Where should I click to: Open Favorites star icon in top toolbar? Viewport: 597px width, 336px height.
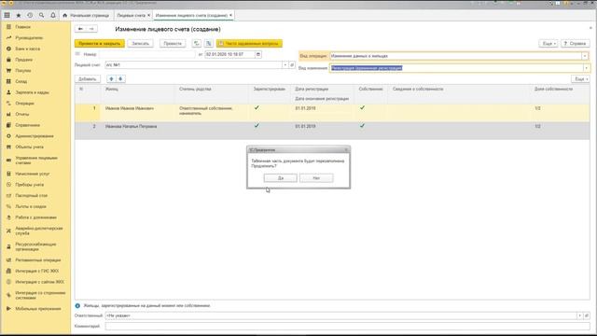19,15
